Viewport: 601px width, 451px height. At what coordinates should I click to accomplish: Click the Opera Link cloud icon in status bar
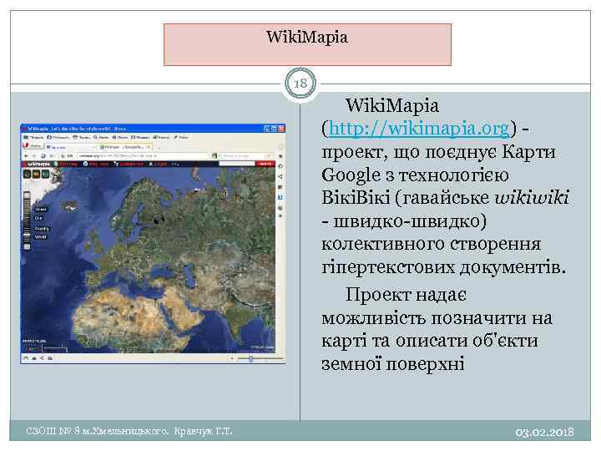click(x=34, y=358)
